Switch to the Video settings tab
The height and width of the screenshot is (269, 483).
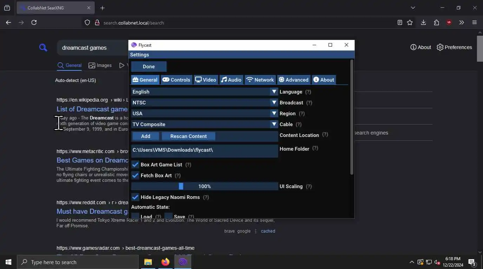coord(206,80)
